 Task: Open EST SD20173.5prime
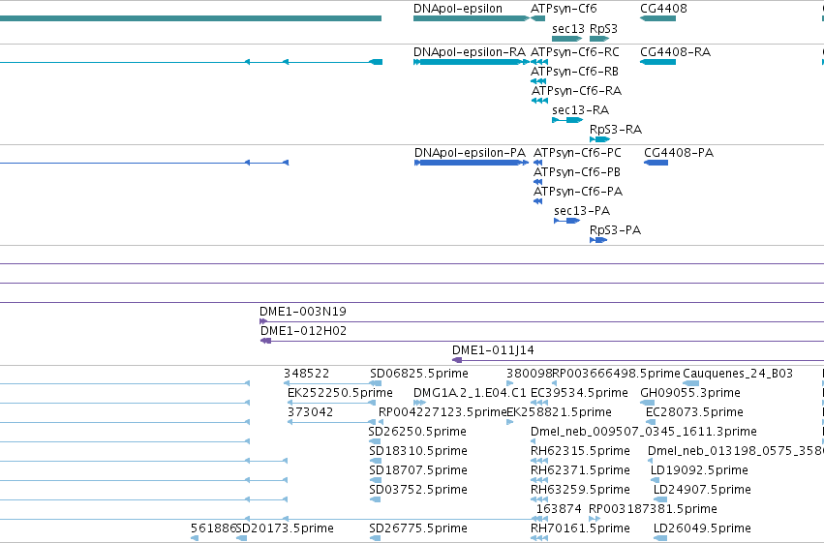point(285,528)
